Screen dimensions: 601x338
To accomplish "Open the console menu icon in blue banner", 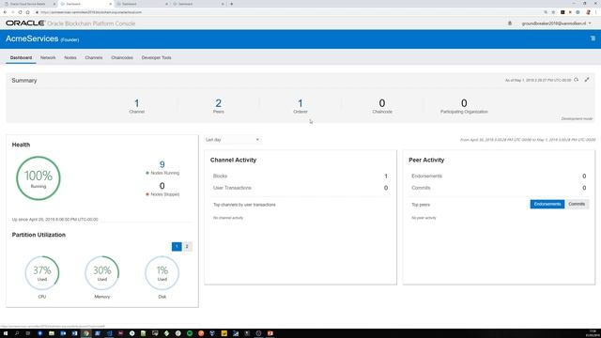I will 593,38.
